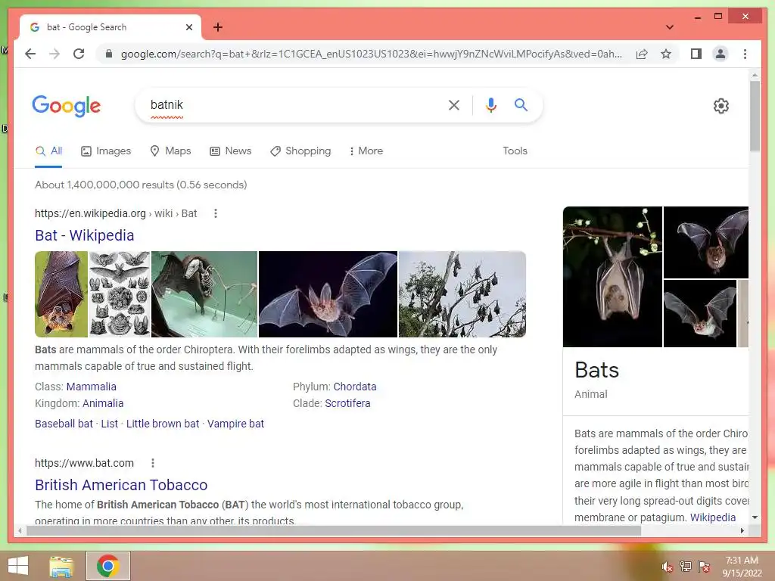
Task: Click the muted volume tray icon
Action: pyautogui.click(x=668, y=567)
